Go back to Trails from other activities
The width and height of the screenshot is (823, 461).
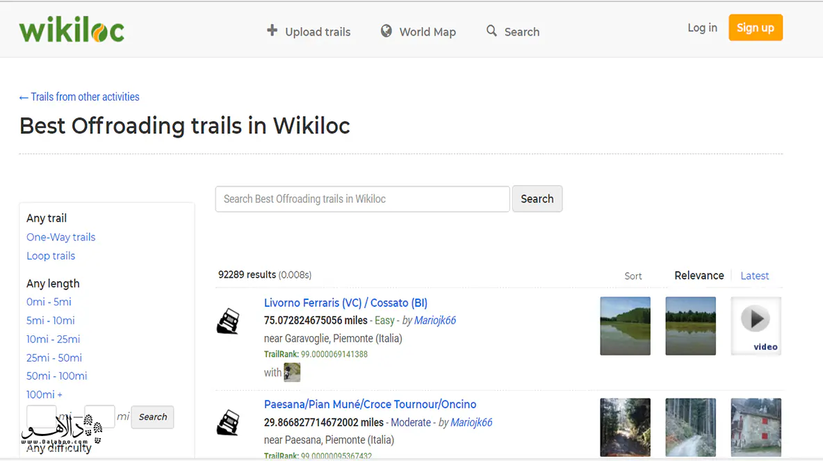[79, 97]
